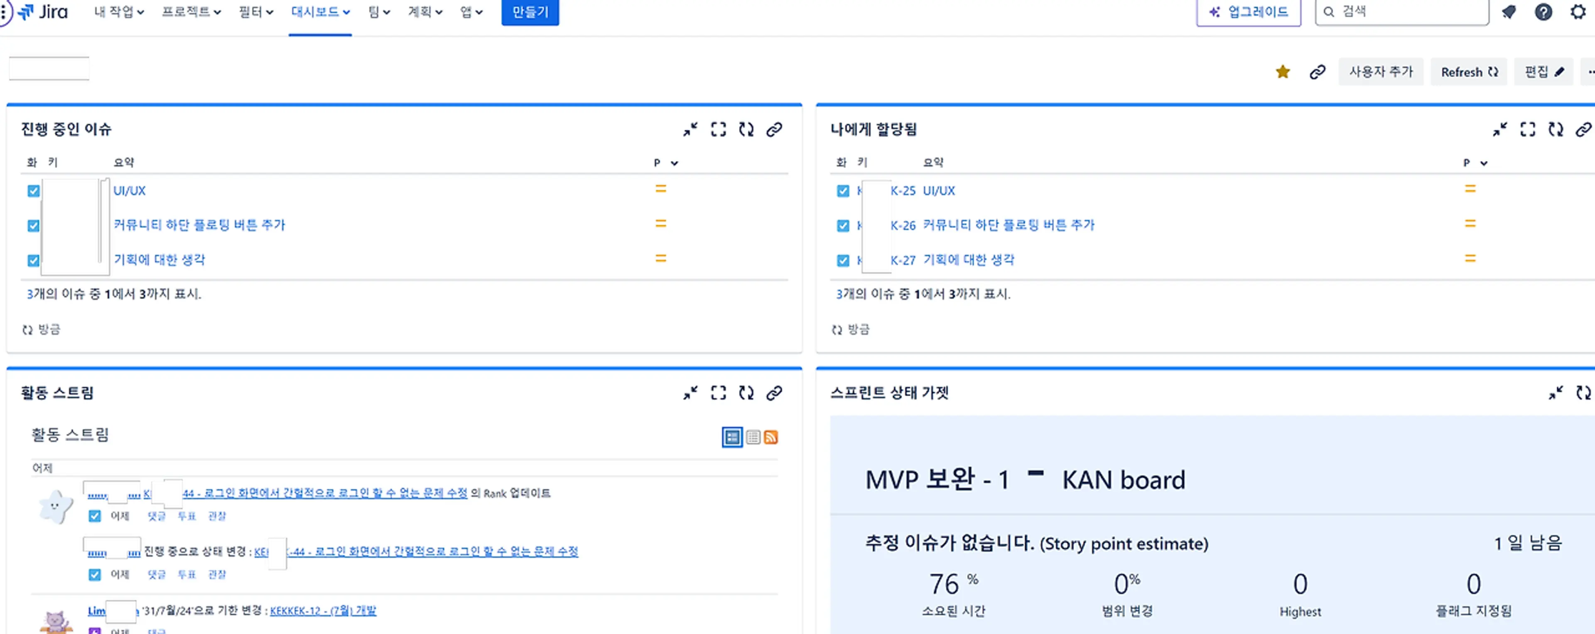Star this dashboard as favorite
The height and width of the screenshot is (634, 1595).
pos(1282,72)
